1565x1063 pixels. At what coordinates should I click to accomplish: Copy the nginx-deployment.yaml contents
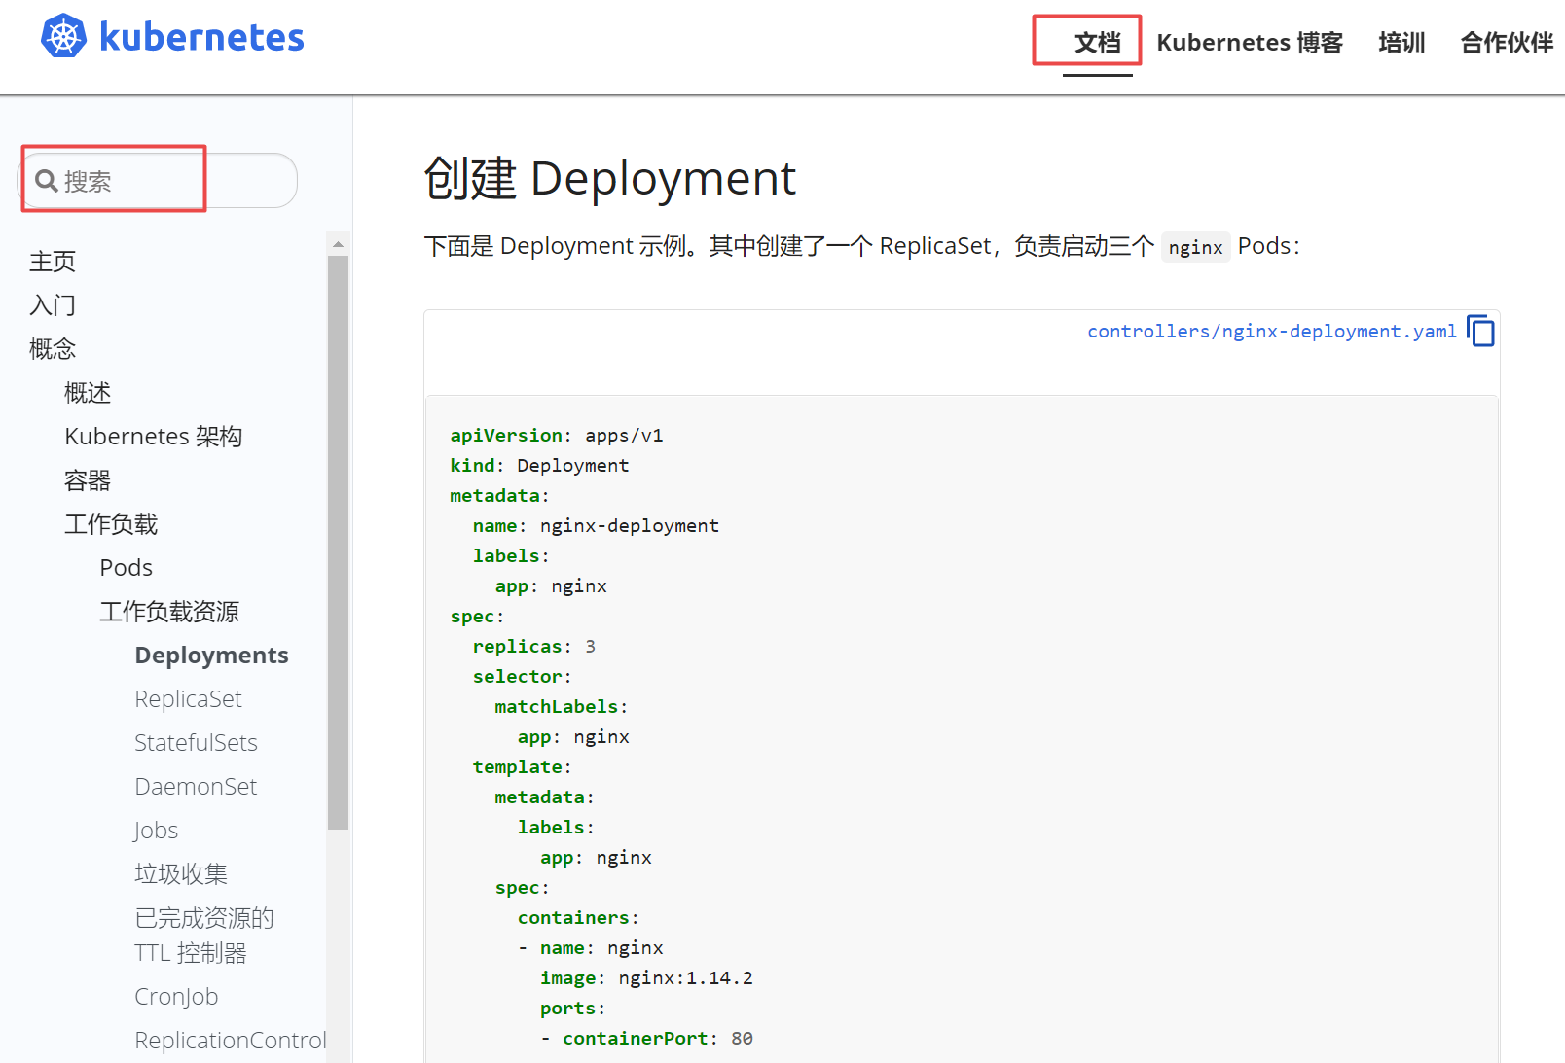(x=1480, y=331)
